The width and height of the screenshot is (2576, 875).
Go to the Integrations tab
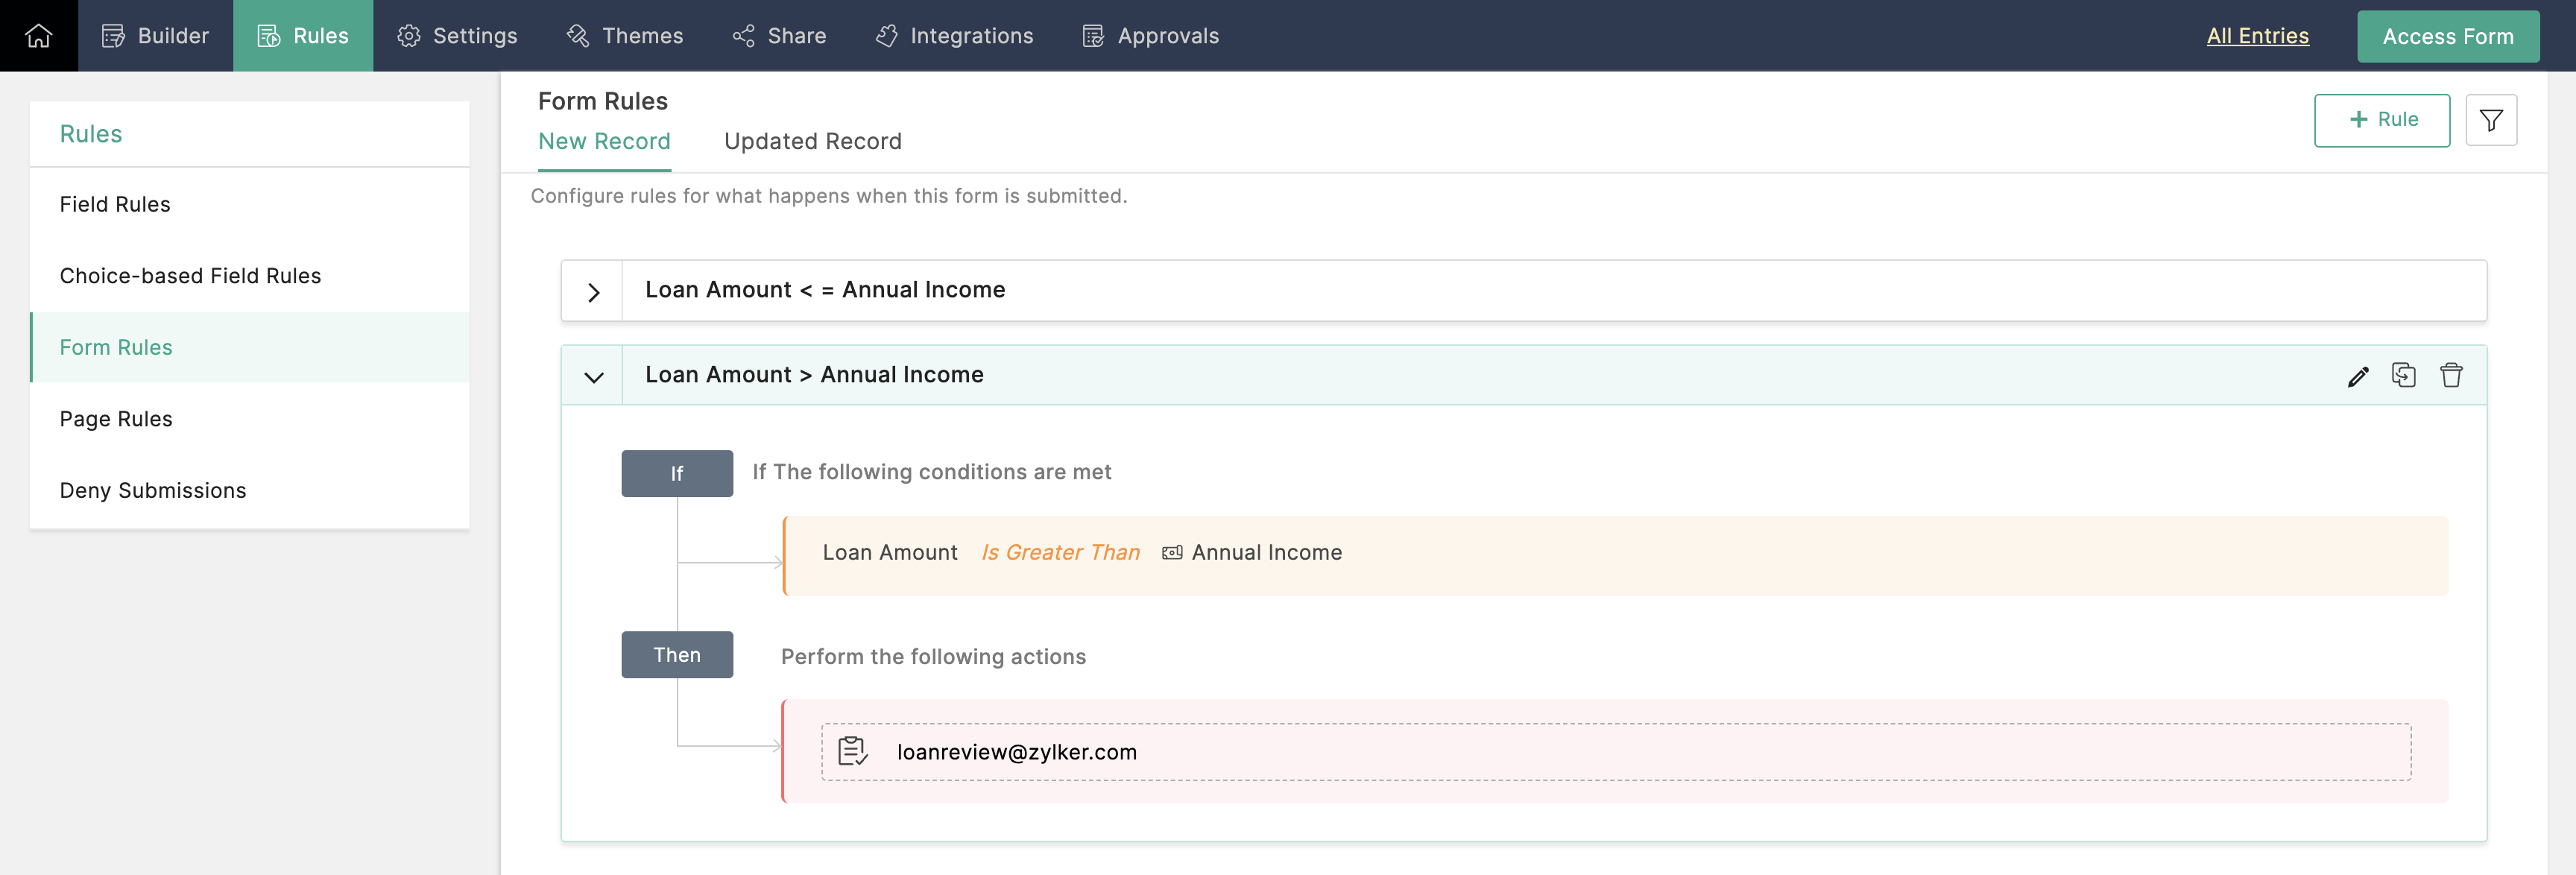[x=954, y=36]
